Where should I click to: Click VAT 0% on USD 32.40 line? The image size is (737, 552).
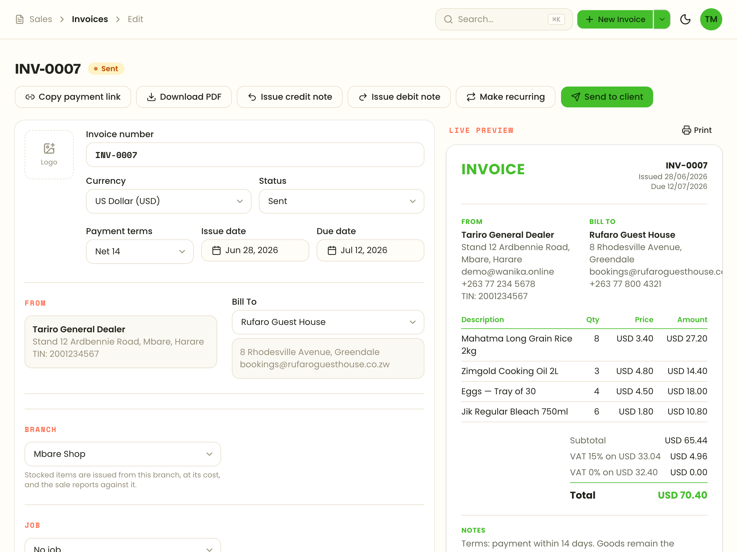click(638, 472)
